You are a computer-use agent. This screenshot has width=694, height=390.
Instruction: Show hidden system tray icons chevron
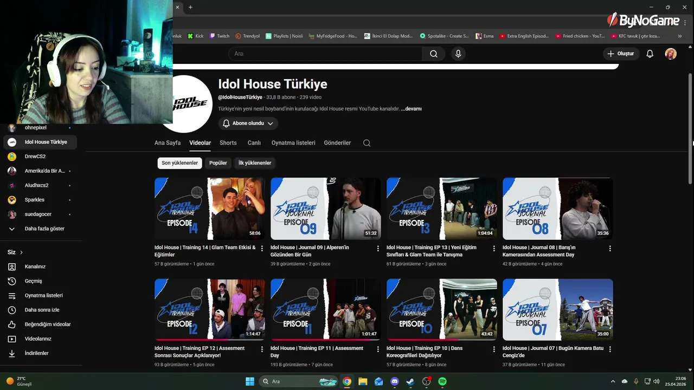click(x=613, y=381)
